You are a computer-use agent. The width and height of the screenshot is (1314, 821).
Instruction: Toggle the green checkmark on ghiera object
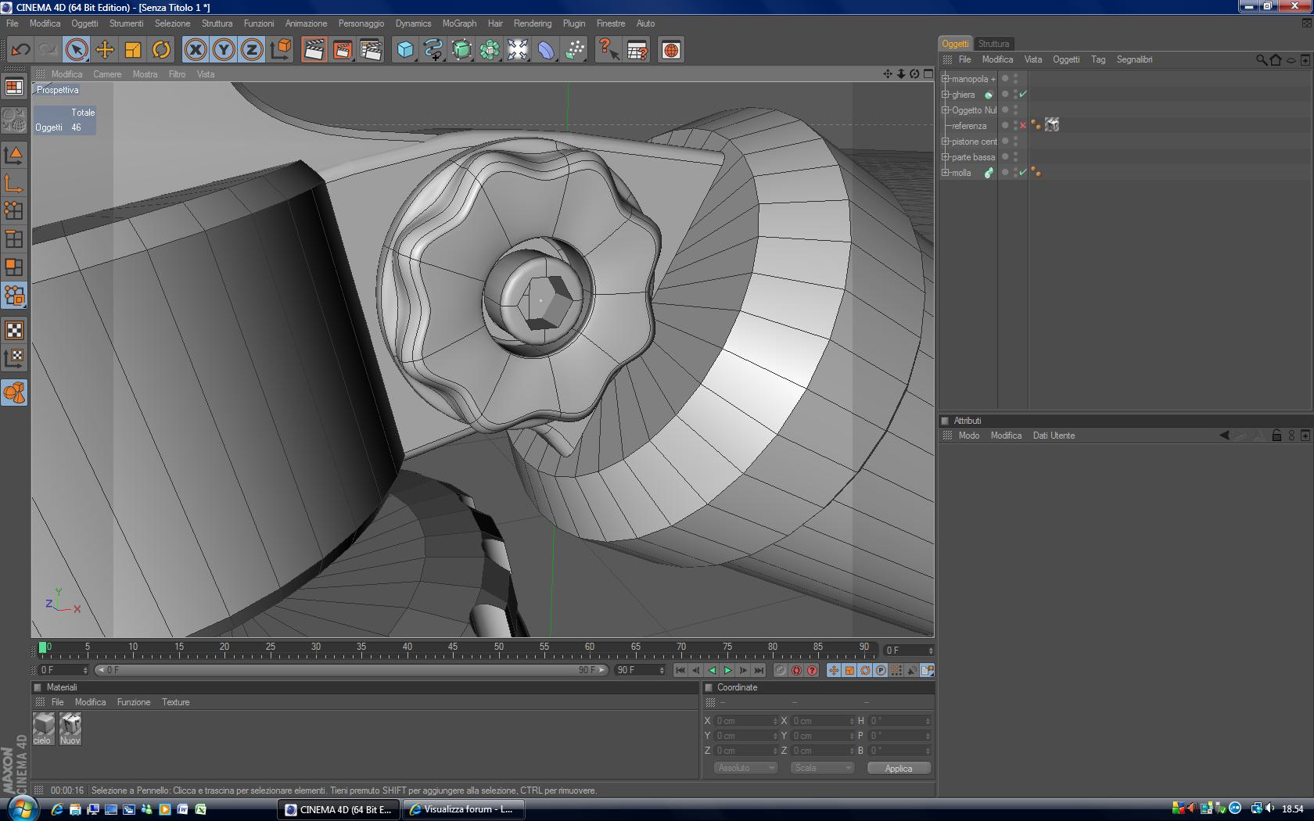(1023, 95)
